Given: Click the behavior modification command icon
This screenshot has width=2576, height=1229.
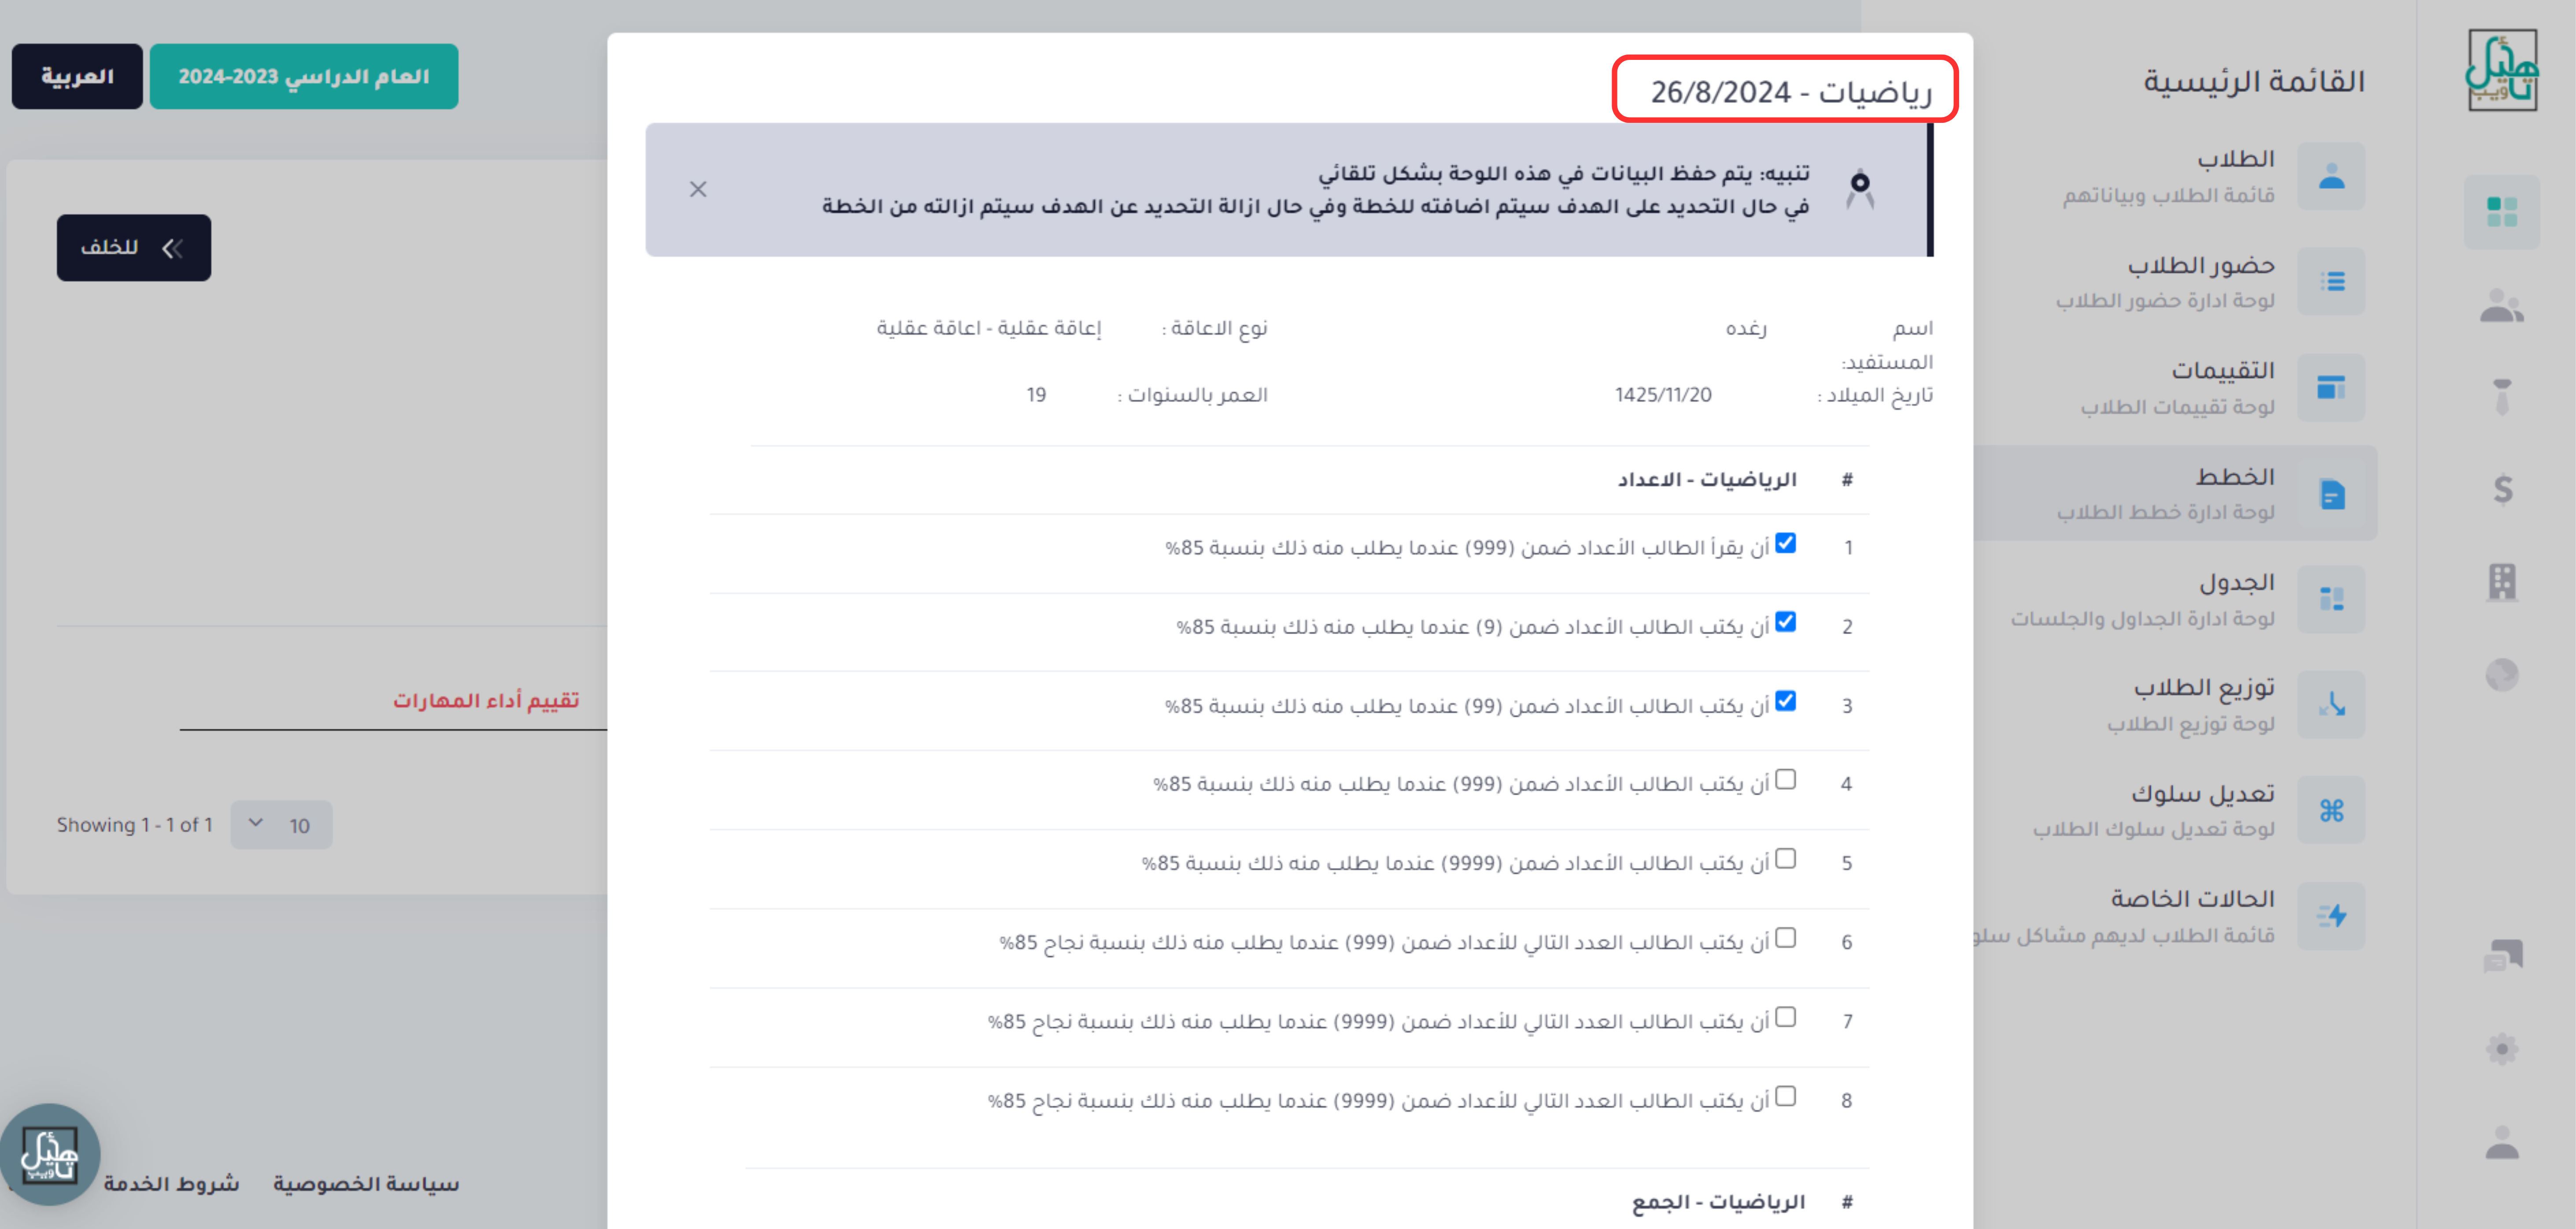Looking at the screenshot, I should click(x=2331, y=810).
